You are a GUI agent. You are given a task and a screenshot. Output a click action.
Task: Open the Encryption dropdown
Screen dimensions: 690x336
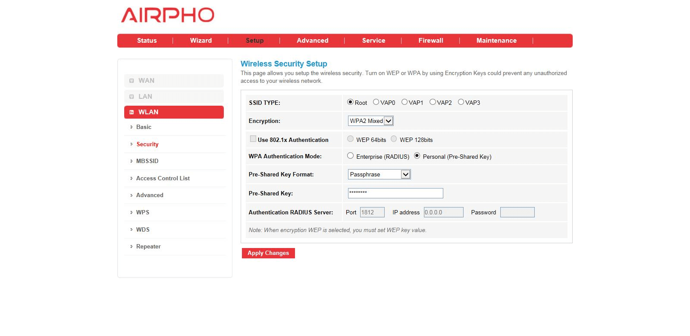pos(370,121)
